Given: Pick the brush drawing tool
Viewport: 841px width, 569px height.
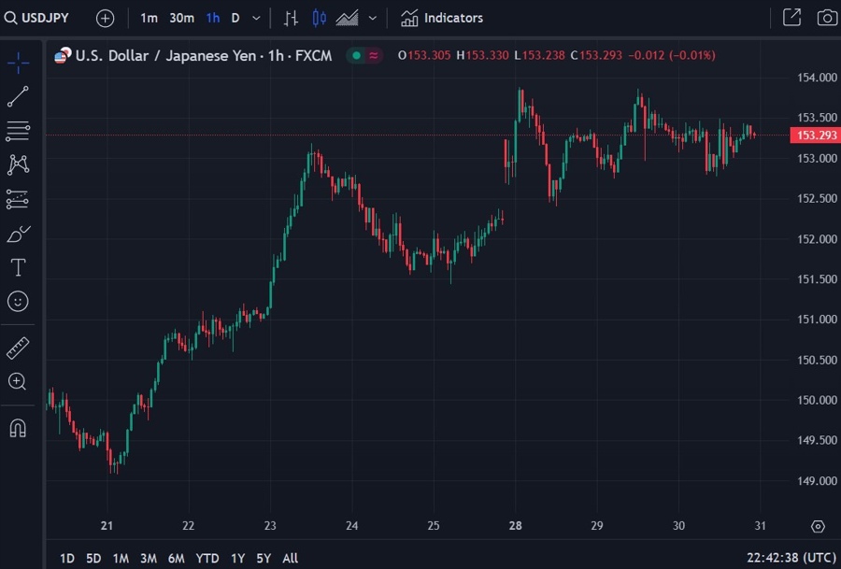Looking at the screenshot, I should click(17, 233).
